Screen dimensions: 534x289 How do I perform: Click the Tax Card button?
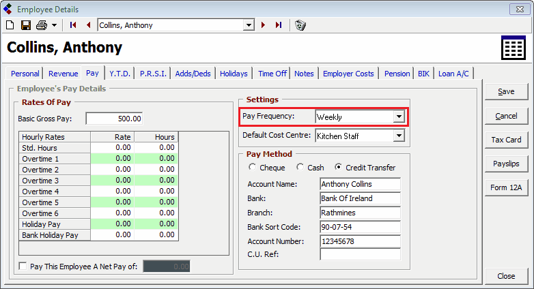(506, 140)
